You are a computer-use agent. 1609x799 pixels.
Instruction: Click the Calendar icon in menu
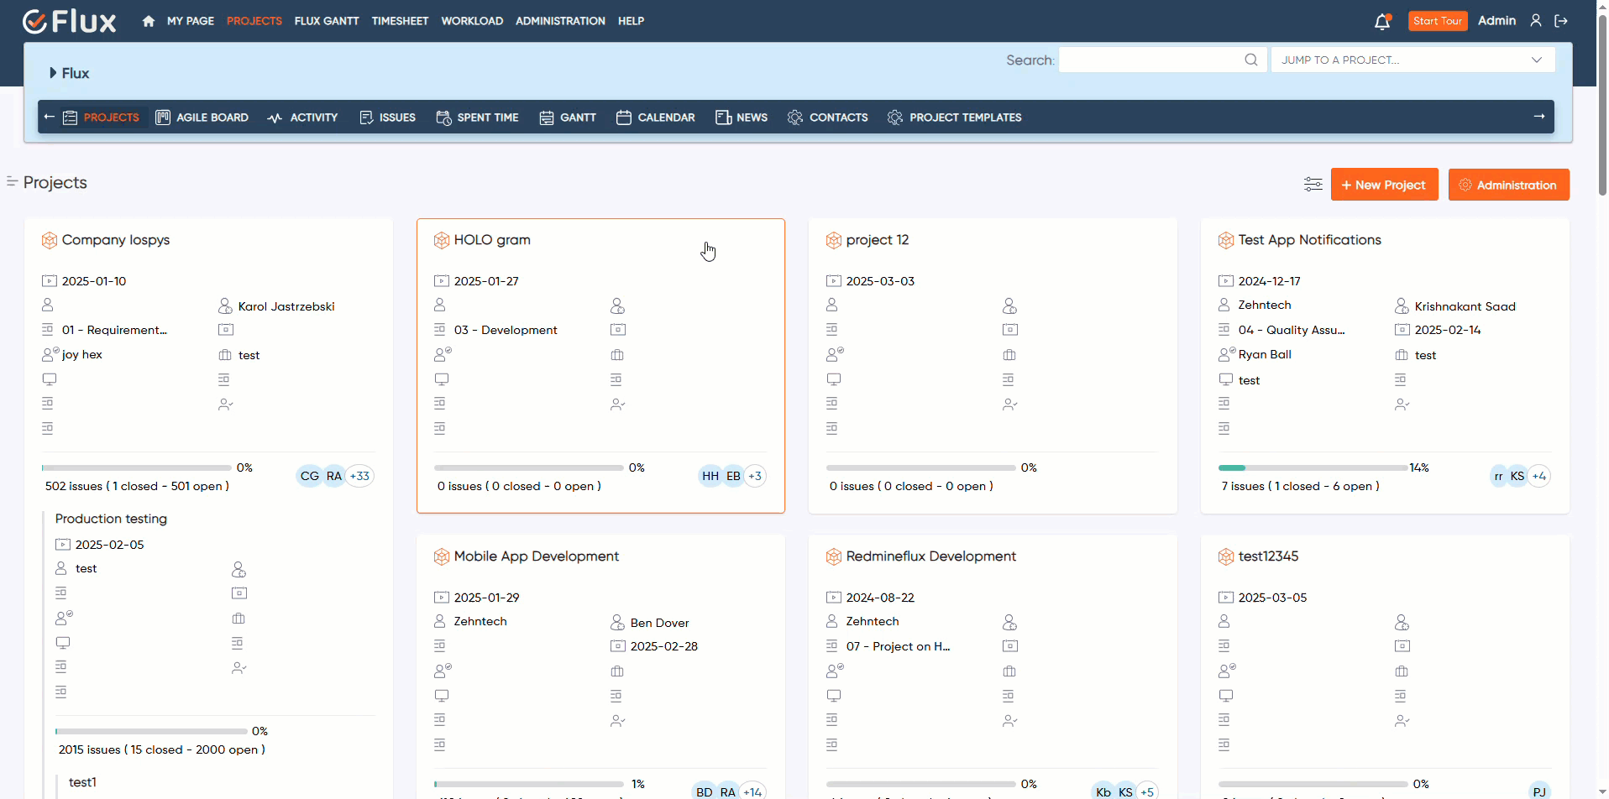[624, 117]
